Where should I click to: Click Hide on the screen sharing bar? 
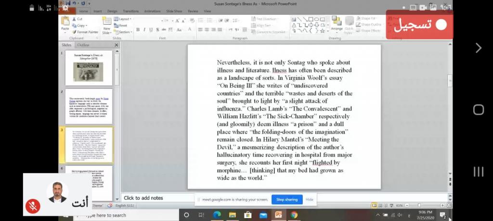coord(310,199)
